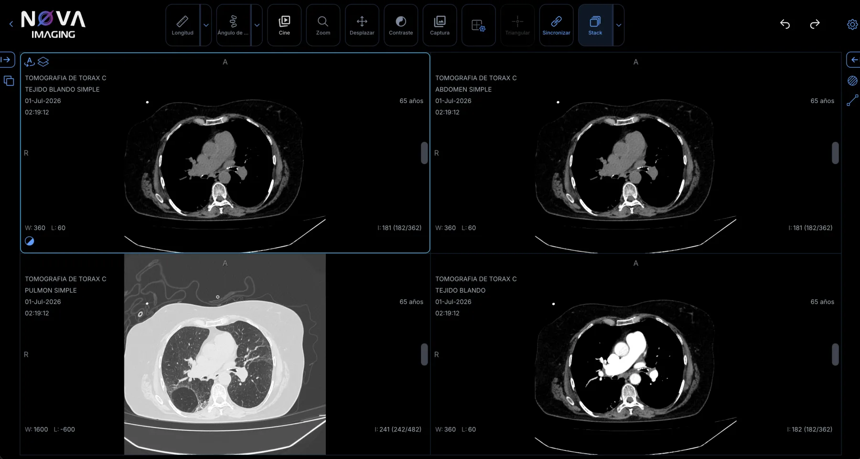Click the 'ABDOMEN SIMPLE' series label

coord(463,89)
